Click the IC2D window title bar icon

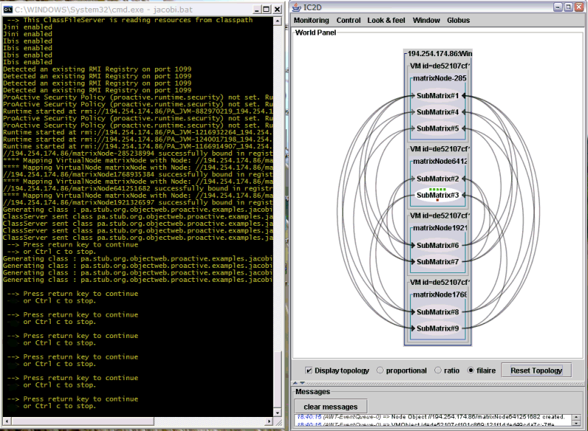pyautogui.click(x=297, y=7)
